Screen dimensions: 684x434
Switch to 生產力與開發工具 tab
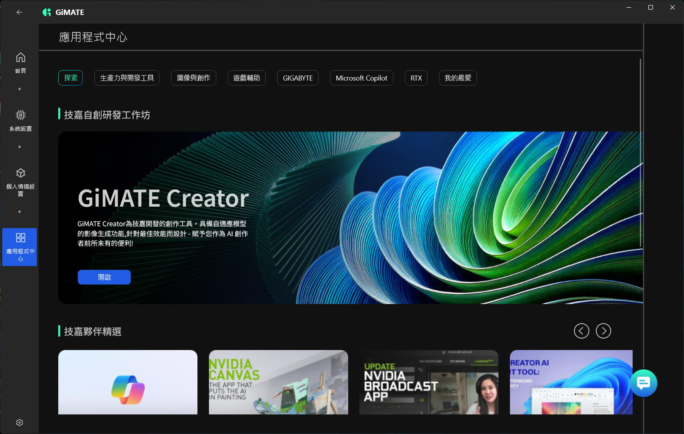coord(127,78)
